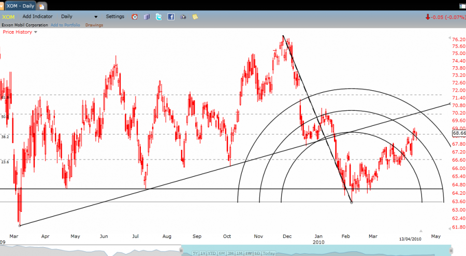This screenshot has height=256, width=466.
Task: Select 1D range button
Action: tap(257, 253)
